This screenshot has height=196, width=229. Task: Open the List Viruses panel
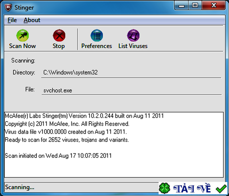click(x=133, y=35)
